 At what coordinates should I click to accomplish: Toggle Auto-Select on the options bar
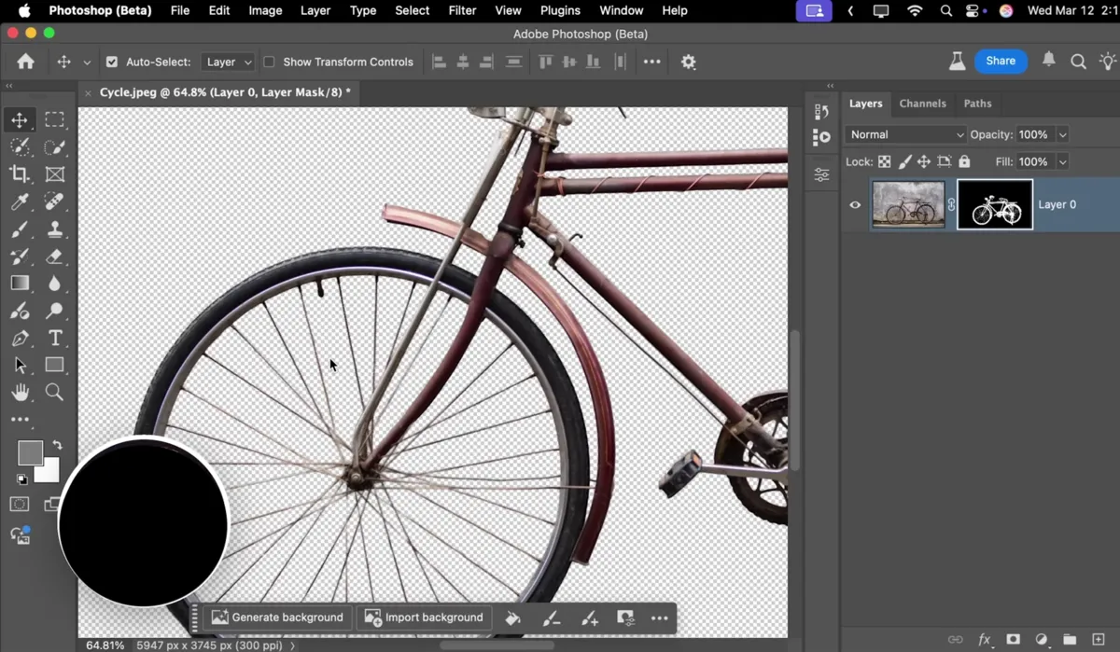[x=112, y=62]
